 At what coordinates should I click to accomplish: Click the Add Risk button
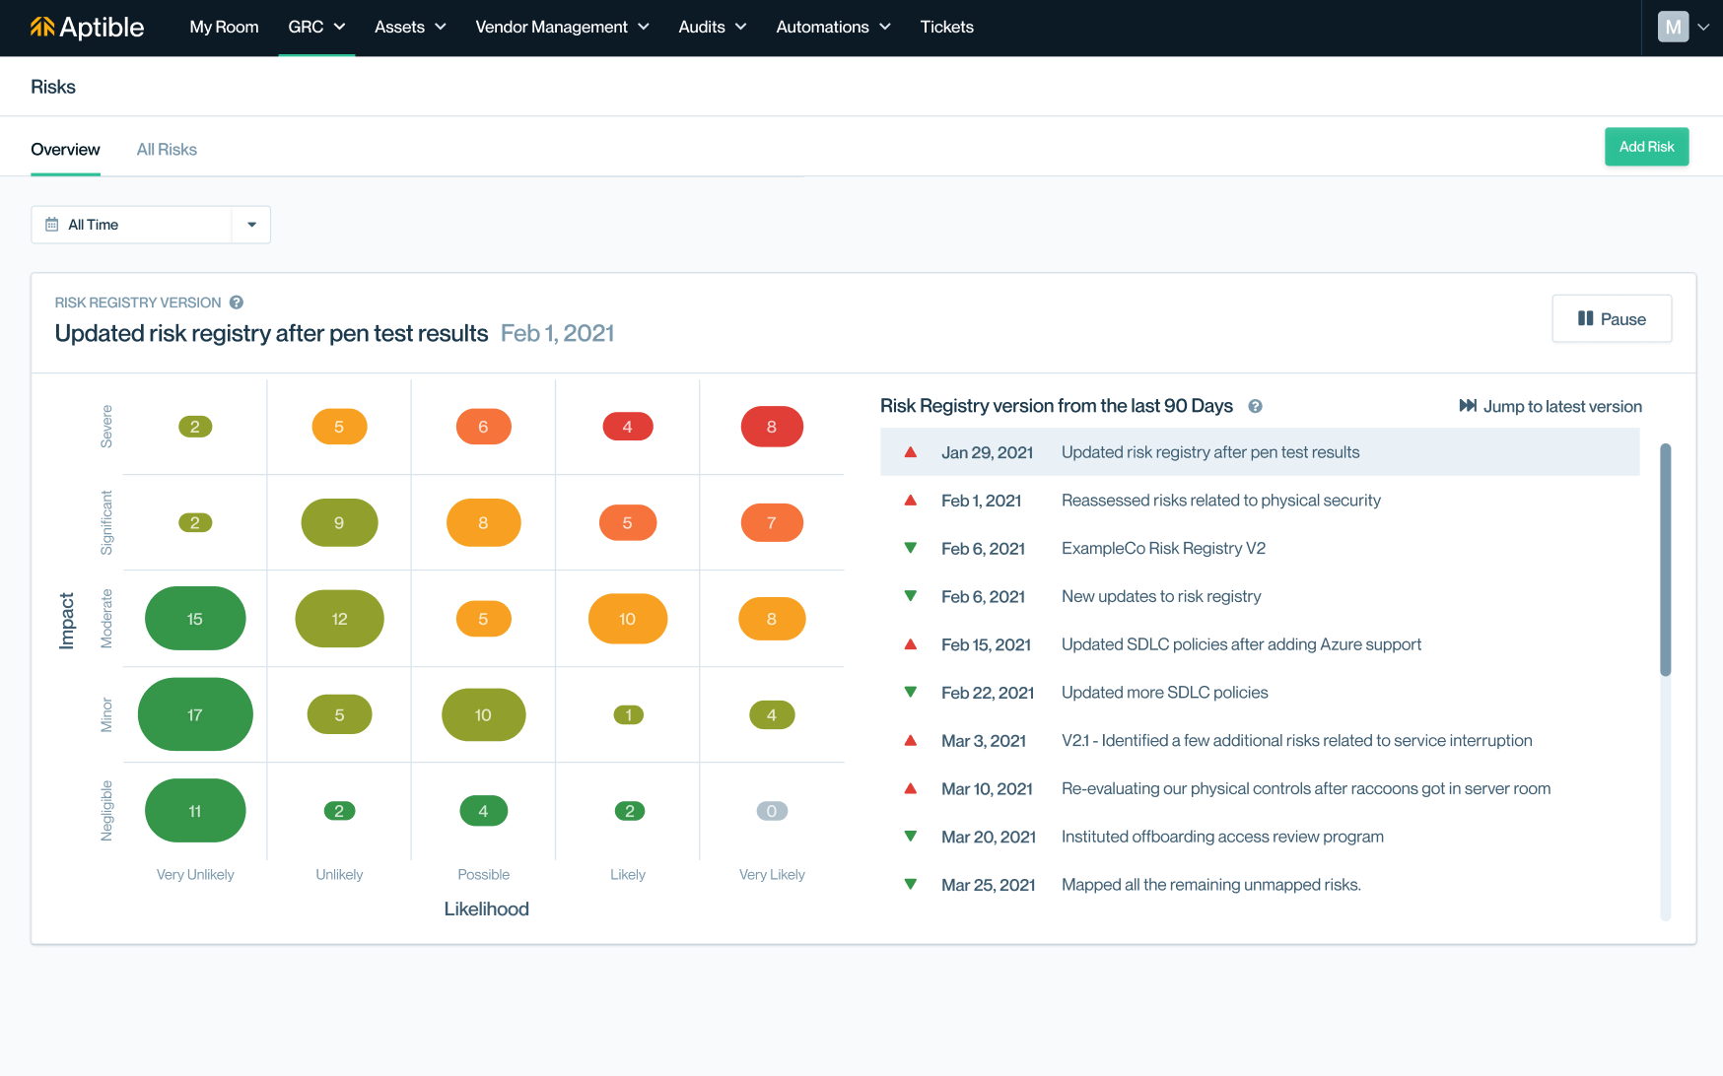pos(1646,147)
